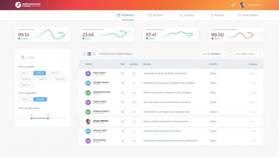
Task: Click the notification bell icon
Action: 233,5
